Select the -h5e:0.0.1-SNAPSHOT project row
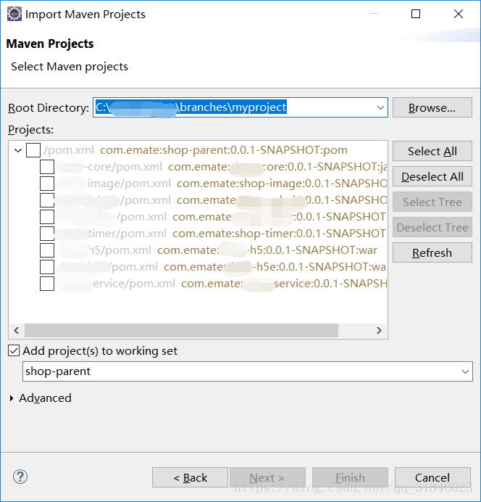 (x=222, y=267)
